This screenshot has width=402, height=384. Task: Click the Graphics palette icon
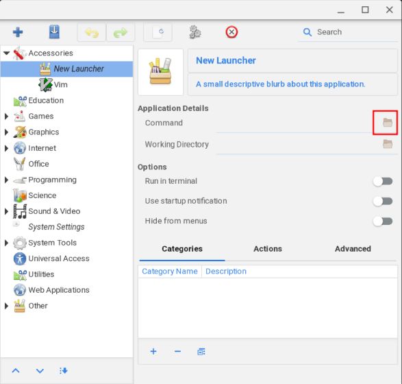point(20,132)
